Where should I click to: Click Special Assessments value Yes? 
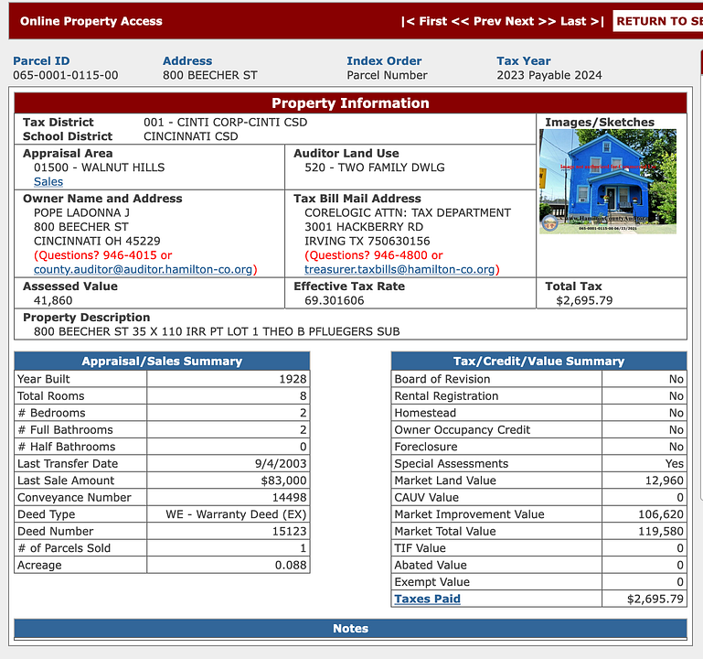point(675,464)
